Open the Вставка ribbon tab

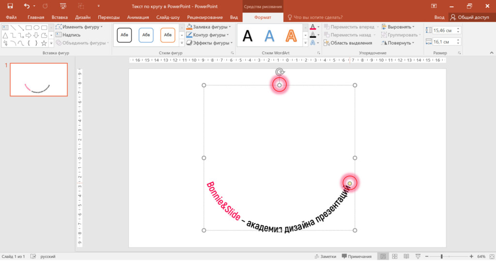[x=59, y=17]
